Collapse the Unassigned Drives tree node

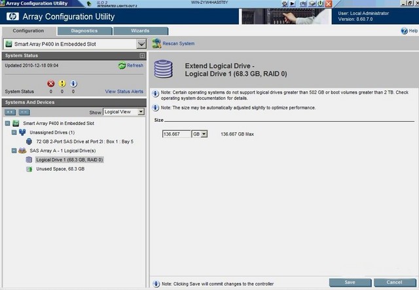click(14, 132)
